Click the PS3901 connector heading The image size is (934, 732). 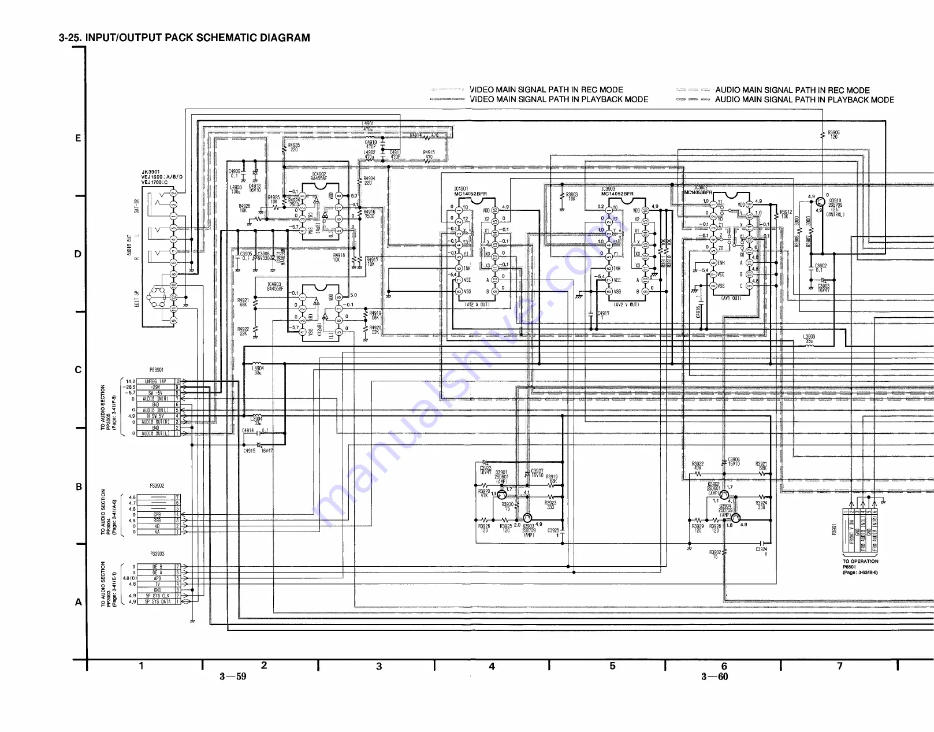point(157,370)
